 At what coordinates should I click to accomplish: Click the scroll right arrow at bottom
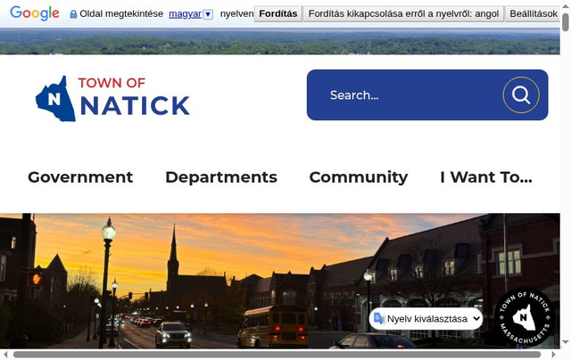pos(553,355)
